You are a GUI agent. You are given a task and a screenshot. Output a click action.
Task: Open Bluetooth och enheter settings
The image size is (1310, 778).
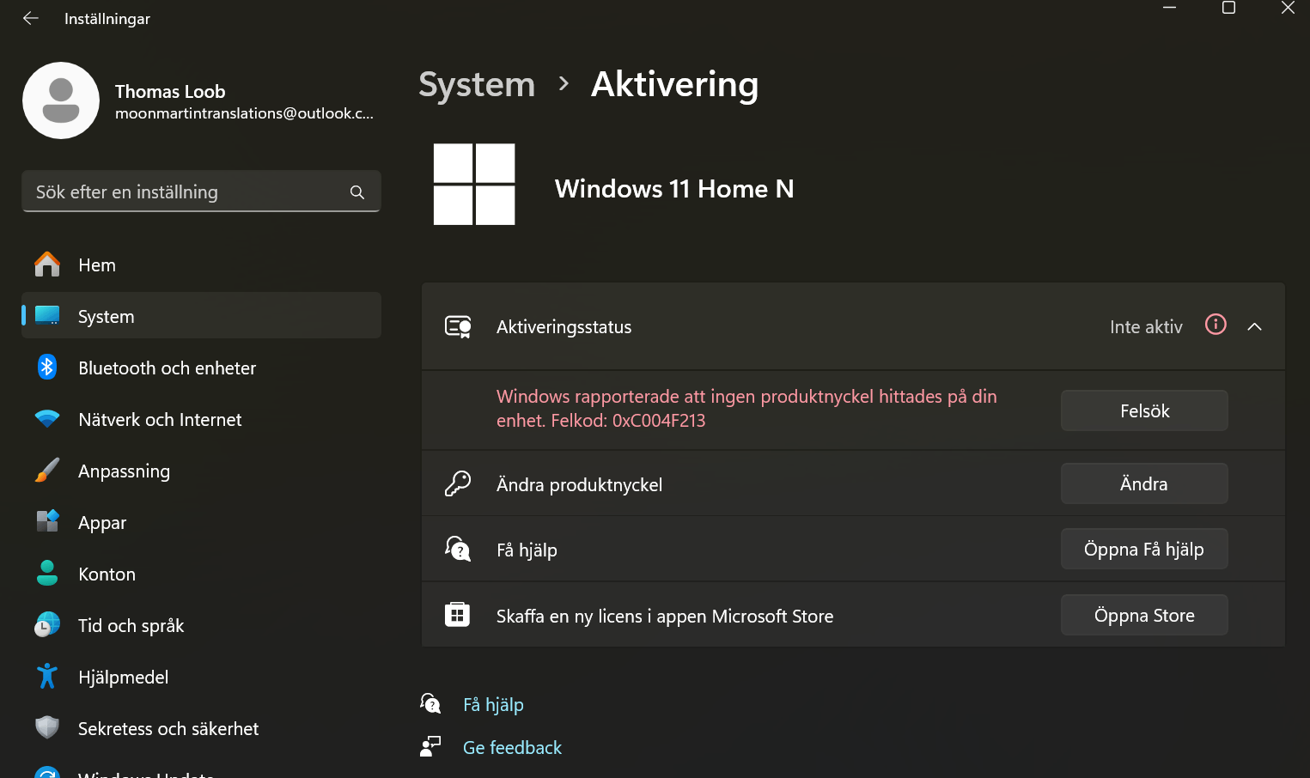(x=201, y=368)
